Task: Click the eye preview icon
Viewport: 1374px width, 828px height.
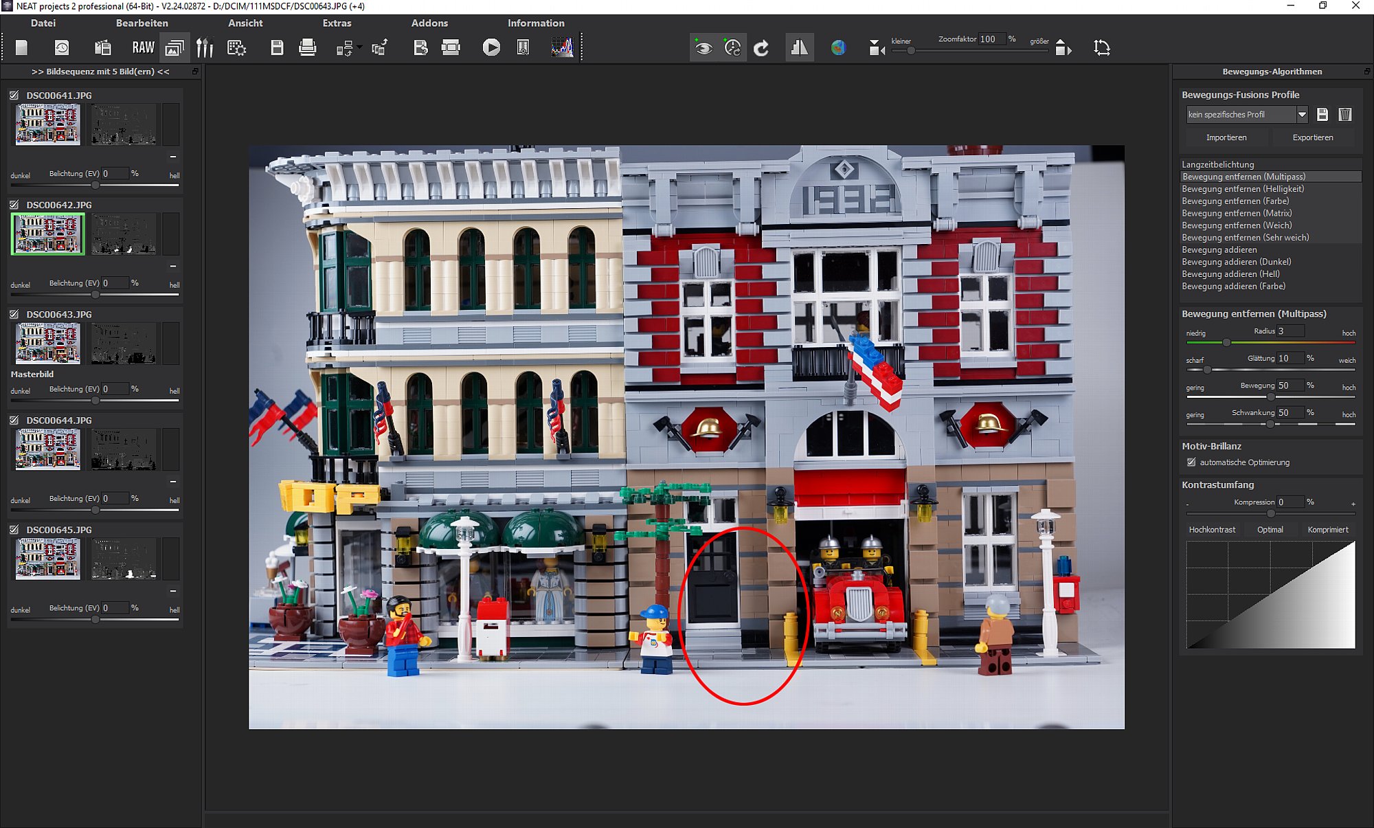Action: click(703, 47)
